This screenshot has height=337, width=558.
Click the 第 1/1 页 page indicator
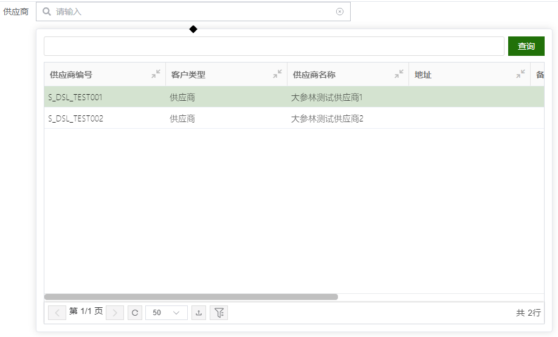pyautogui.click(x=86, y=311)
